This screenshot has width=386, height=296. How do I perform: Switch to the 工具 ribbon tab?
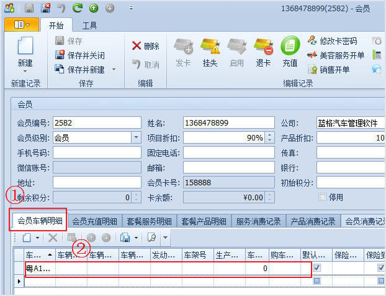89,25
